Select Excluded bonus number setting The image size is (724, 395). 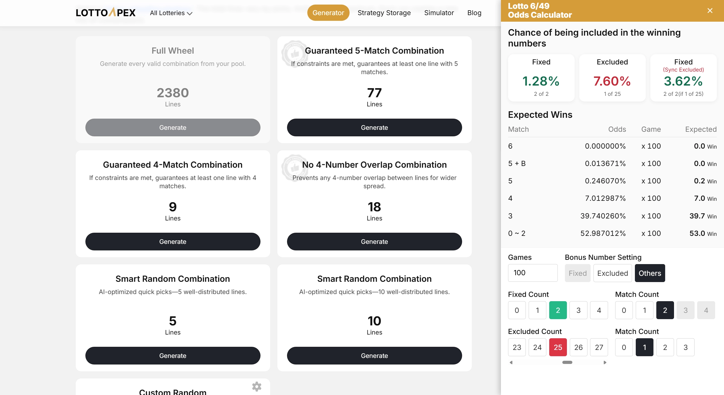[612, 273]
